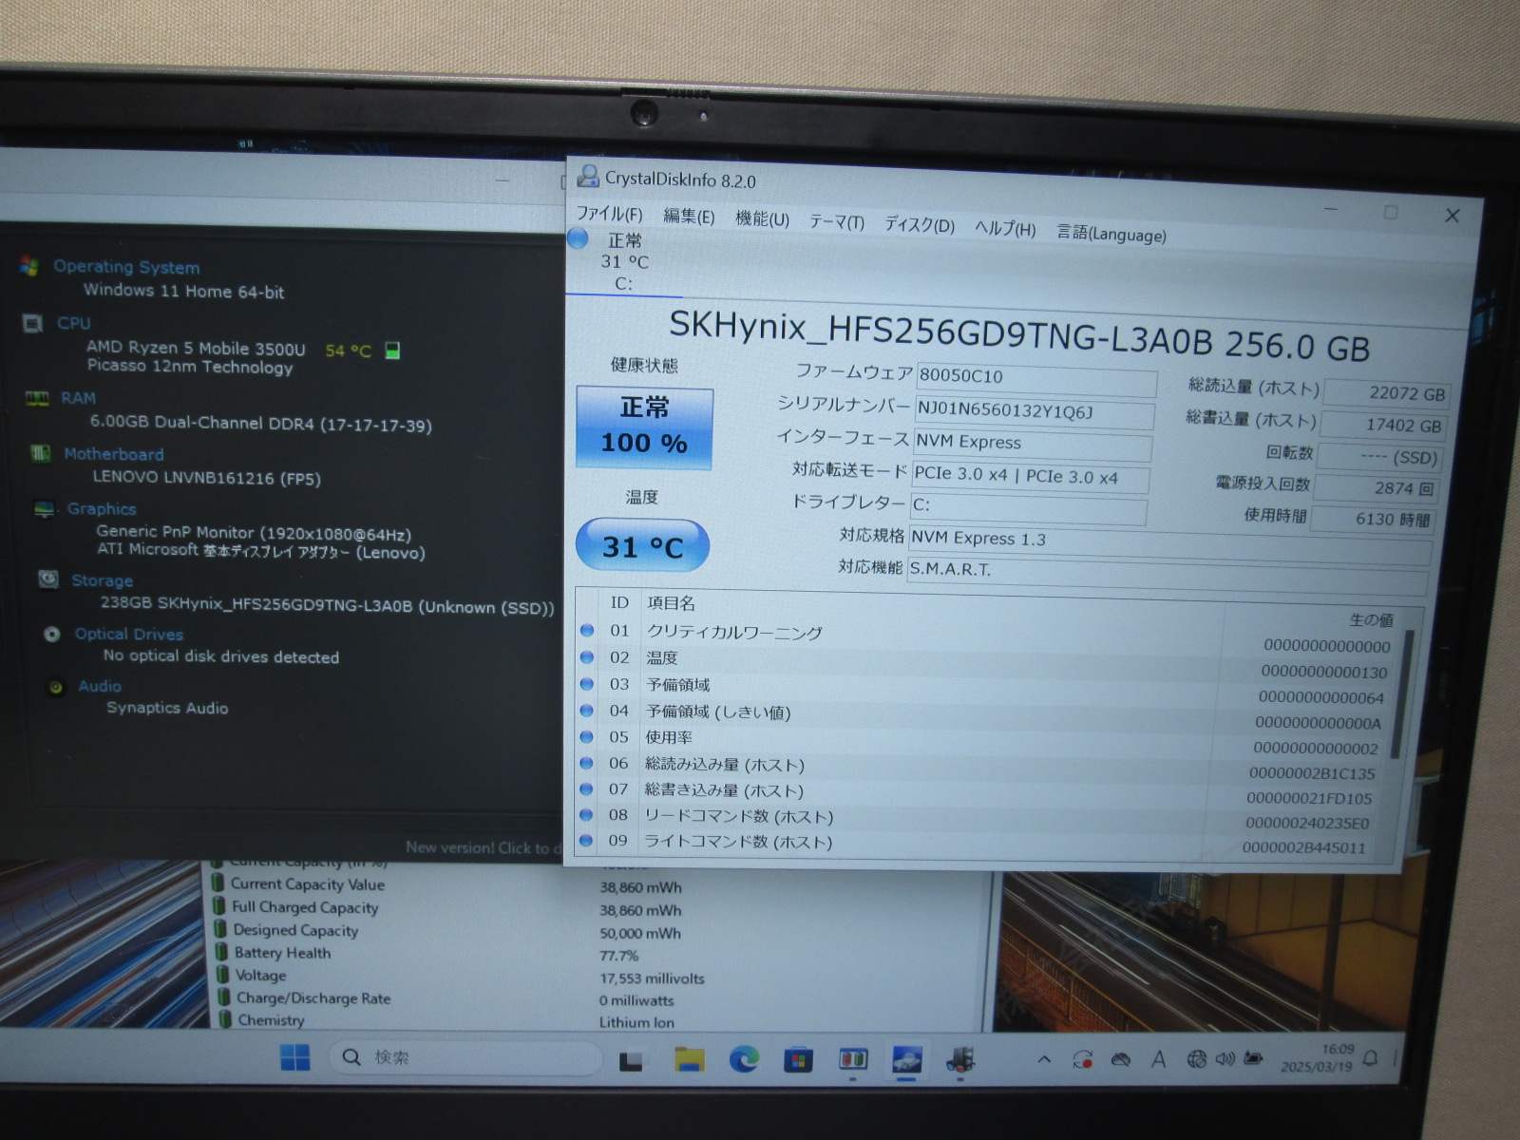Screen dimensions: 1520x1140
Task: Select the 06 総読み込み量 row status icon
Action: 587,763
